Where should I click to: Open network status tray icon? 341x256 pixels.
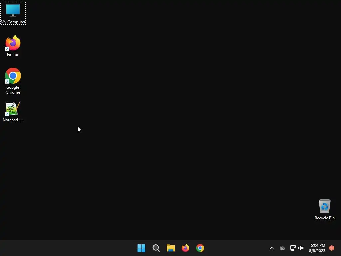pos(293,248)
